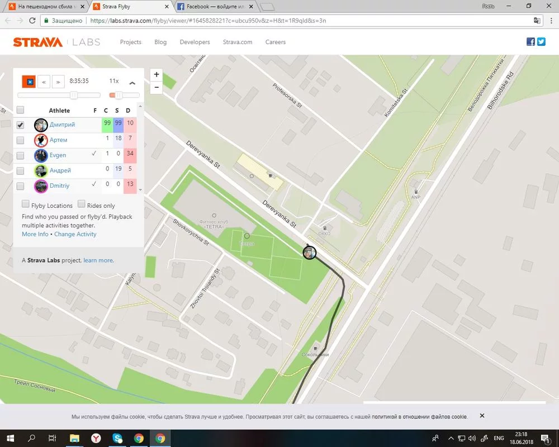This screenshot has width=559, height=447.
Task: Check the Артем athlete checkbox
Action: pos(20,140)
